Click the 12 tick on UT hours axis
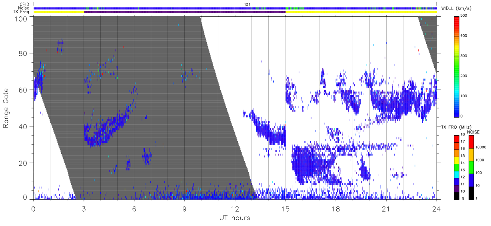The width and height of the screenshot is (491, 226). point(235,208)
